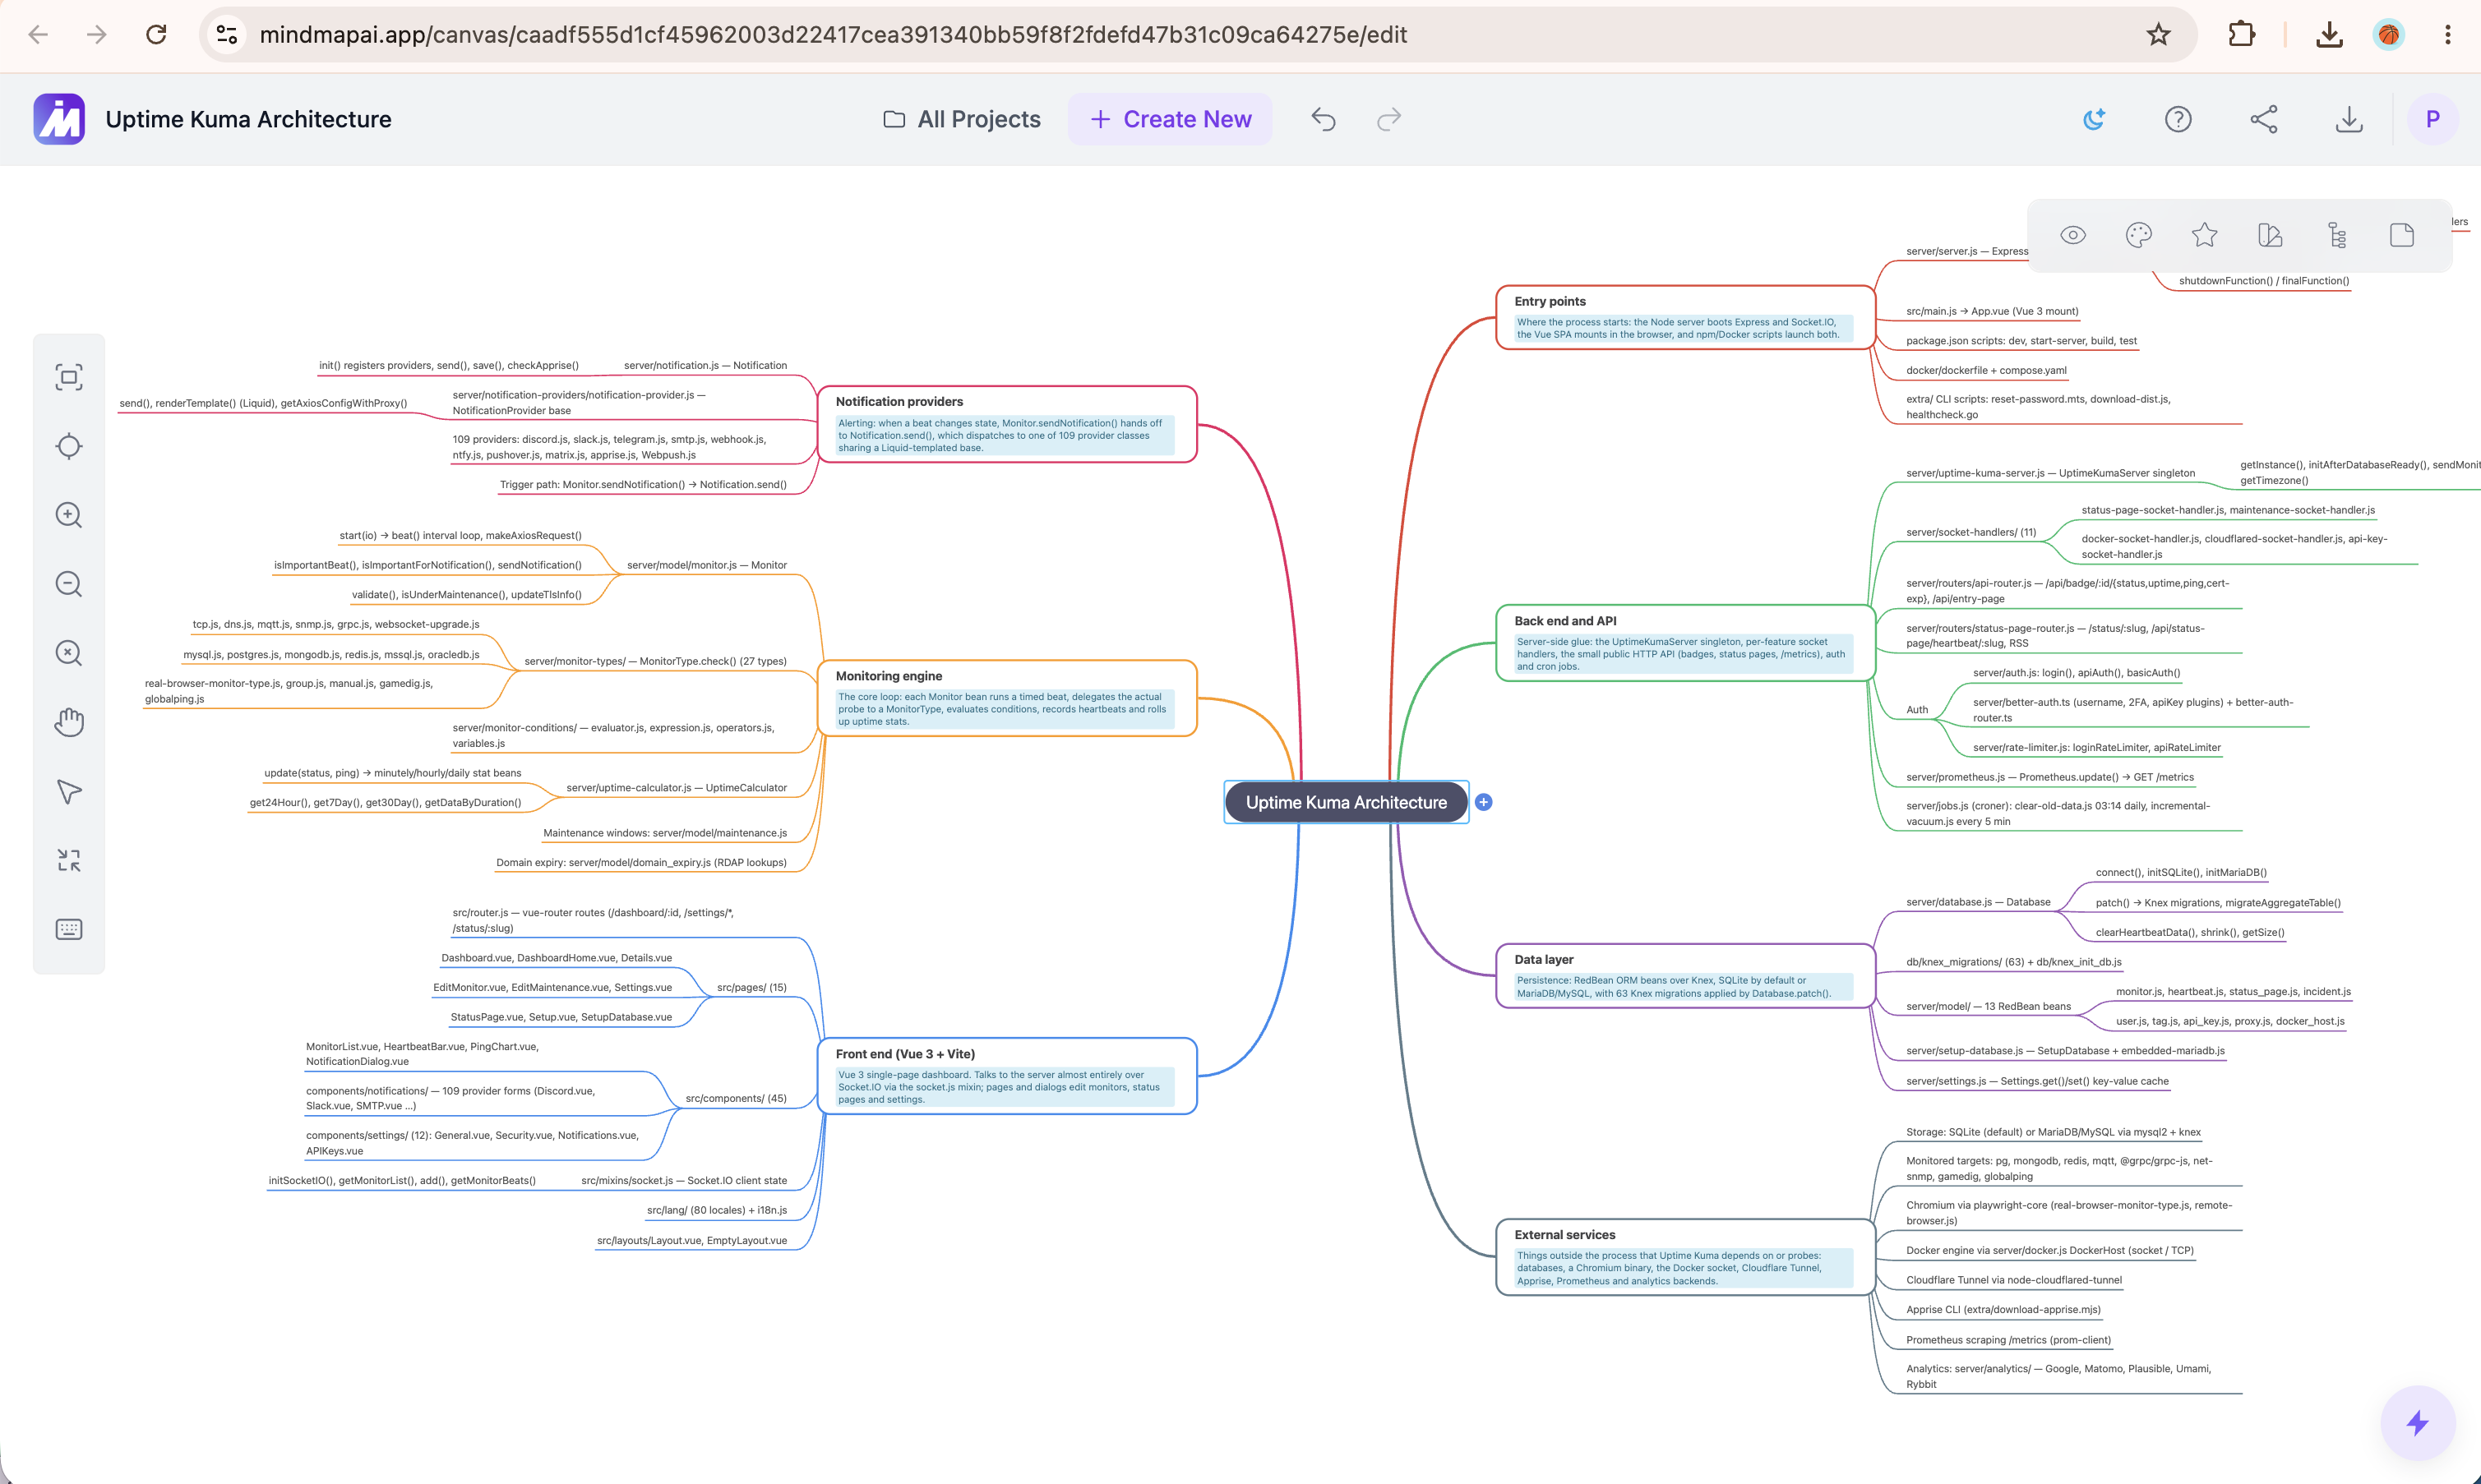The width and height of the screenshot is (2481, 1484).
Task: Redo the last undone change
Action: 1388,119
